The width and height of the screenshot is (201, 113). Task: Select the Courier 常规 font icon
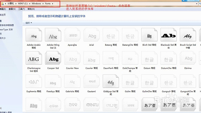click(92, 58)
